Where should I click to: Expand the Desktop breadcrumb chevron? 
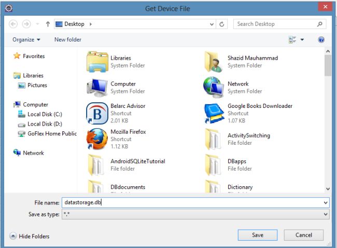click(x=91, y=24)
